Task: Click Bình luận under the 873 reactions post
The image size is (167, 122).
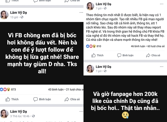Action: [42, 99]
